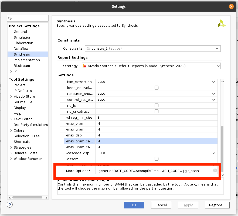Enable the -no_lc checkbox
Screen dimensions: 238x216
point(157,105)
